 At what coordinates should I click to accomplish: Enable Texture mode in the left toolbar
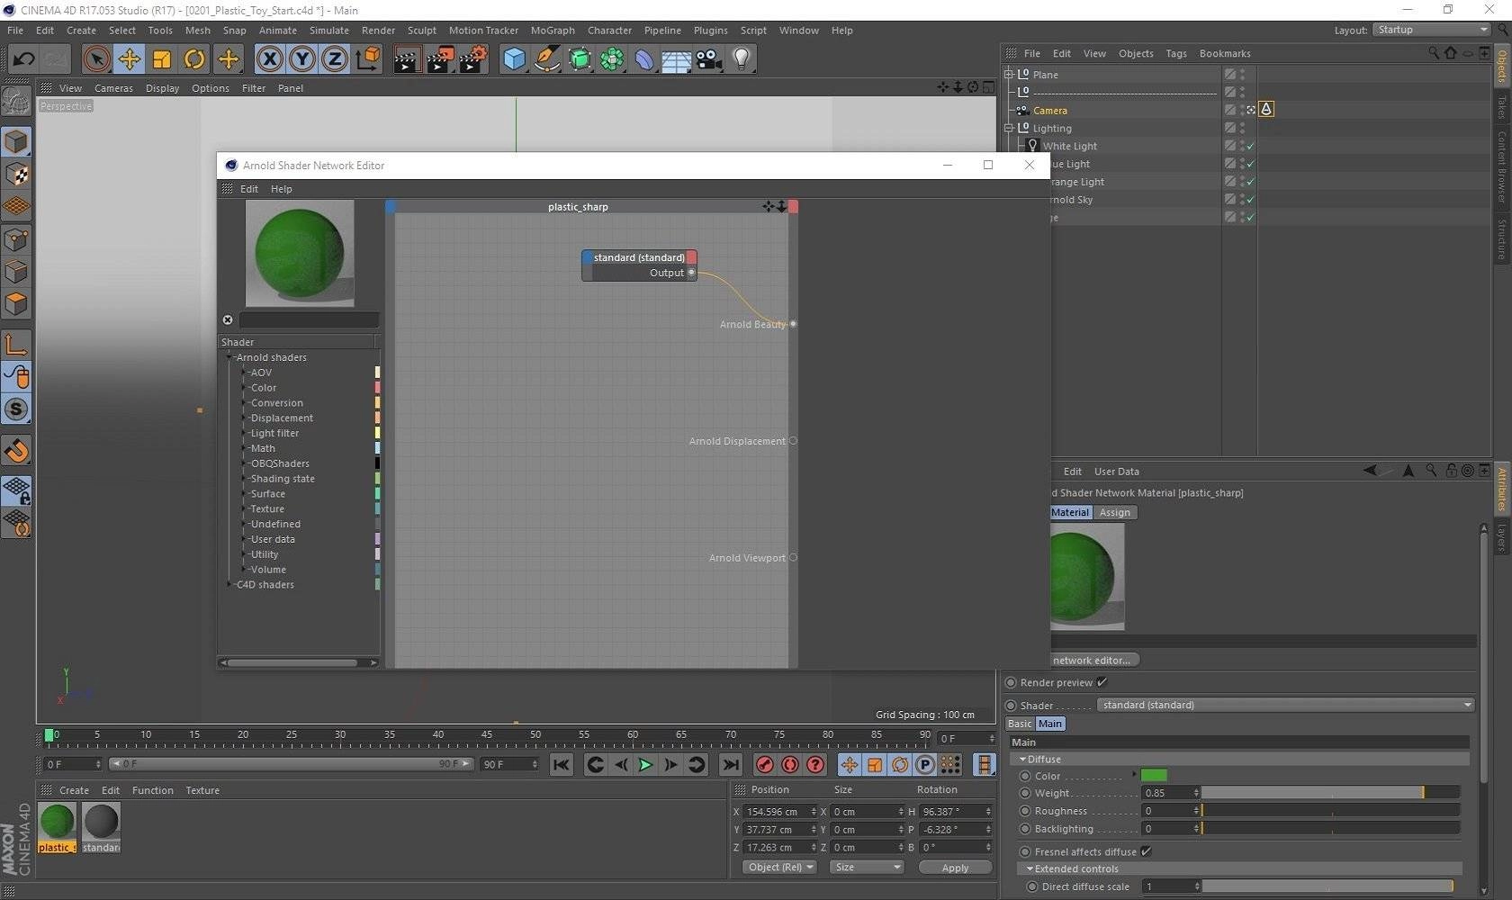(16, 174)
